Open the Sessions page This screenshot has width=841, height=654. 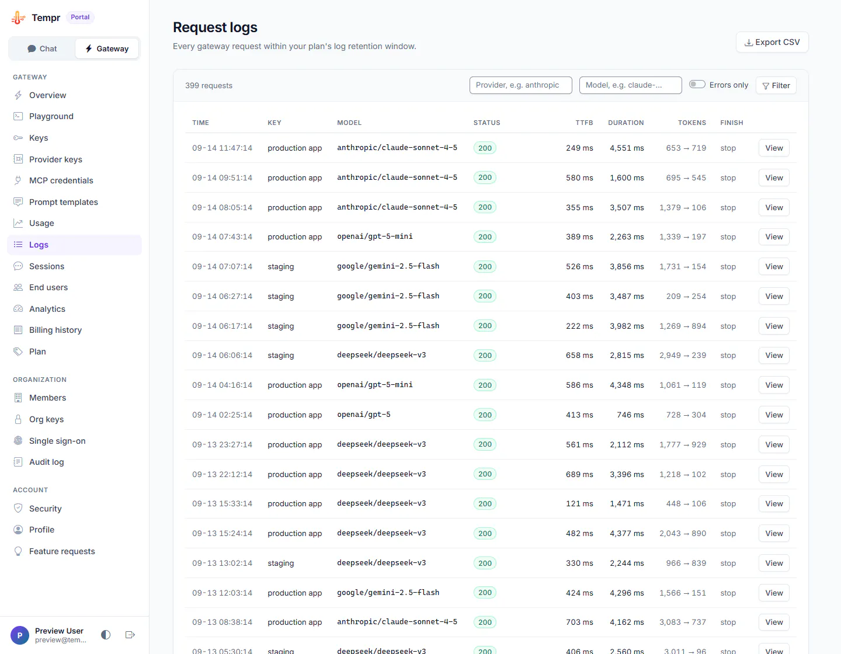tap(74, 266)
